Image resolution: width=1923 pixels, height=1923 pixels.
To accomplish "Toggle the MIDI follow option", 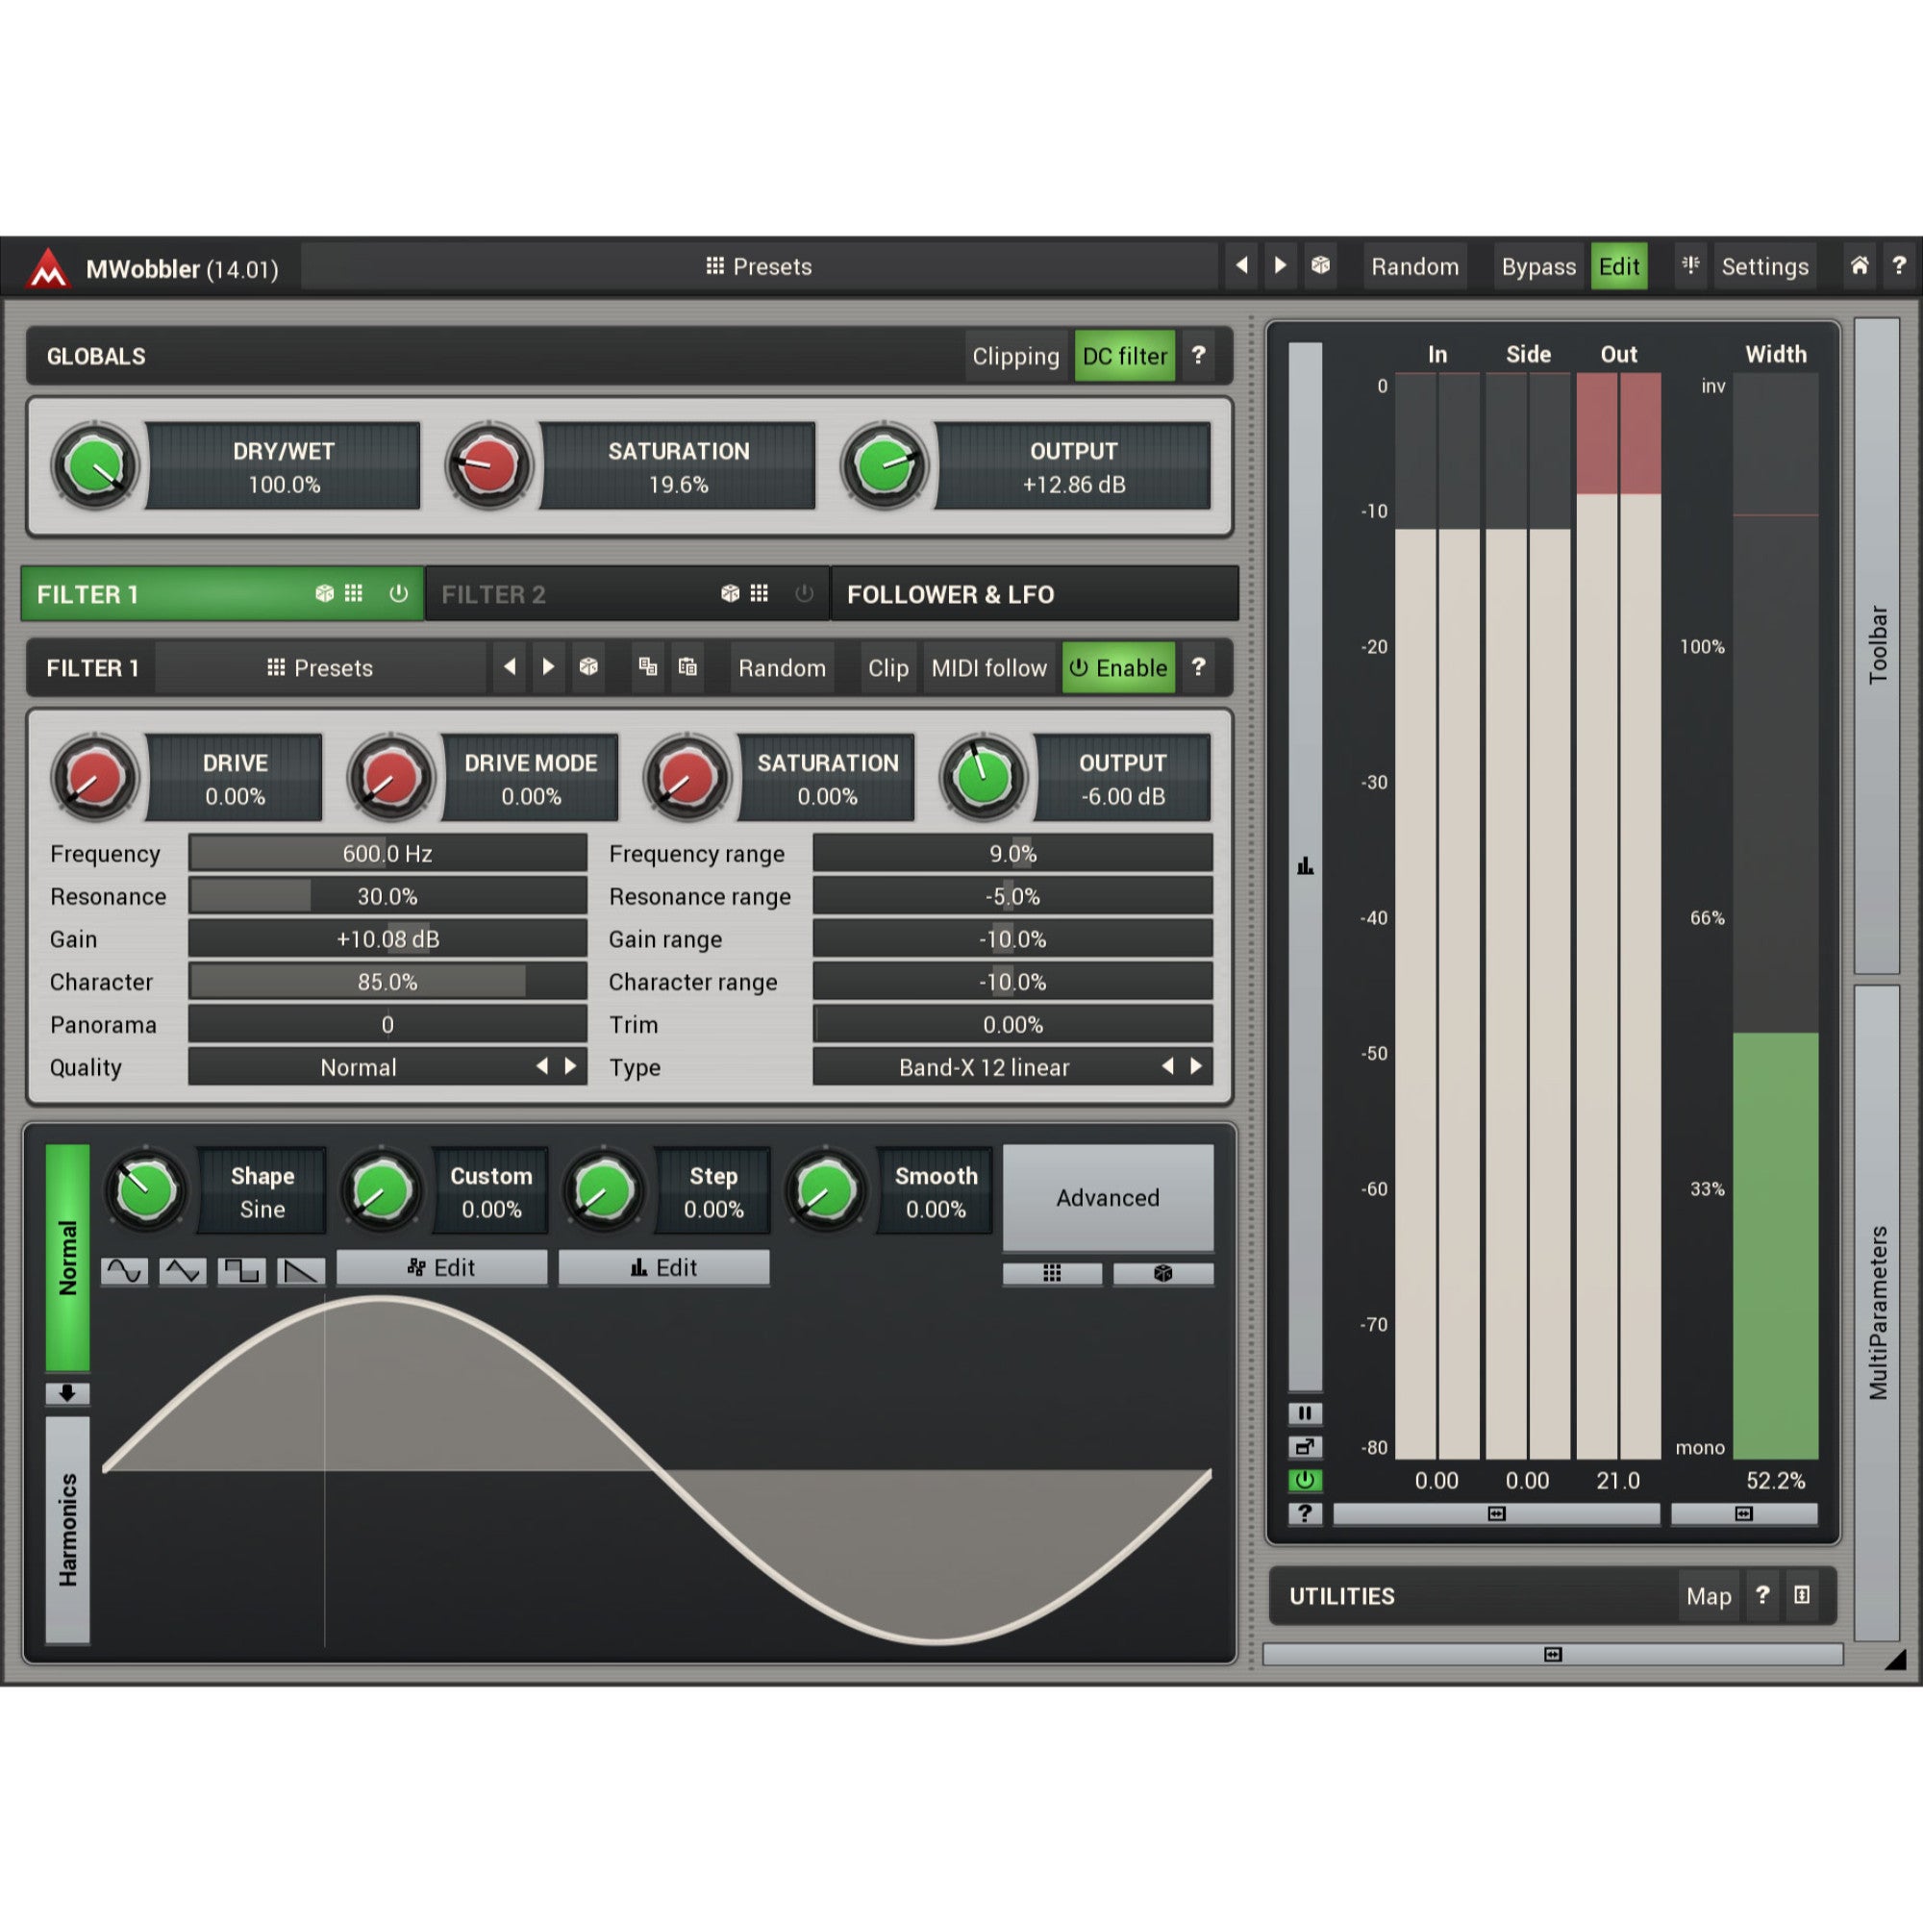I will [x=988, y=667].
